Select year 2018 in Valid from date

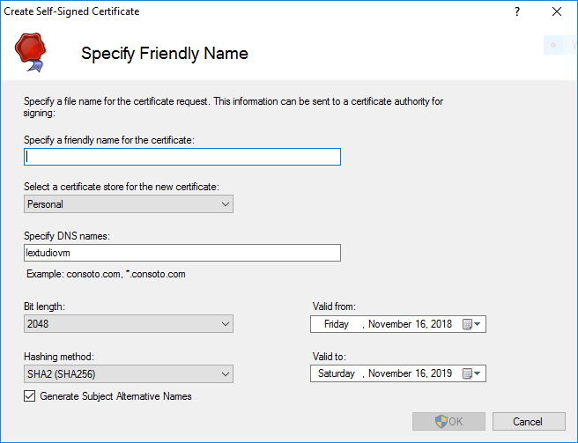[440, 324]
